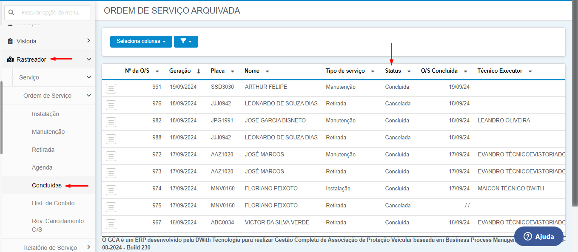Open the Agenda menu item
The width and height of the screenshot is (578, 252).
(42, 167)
